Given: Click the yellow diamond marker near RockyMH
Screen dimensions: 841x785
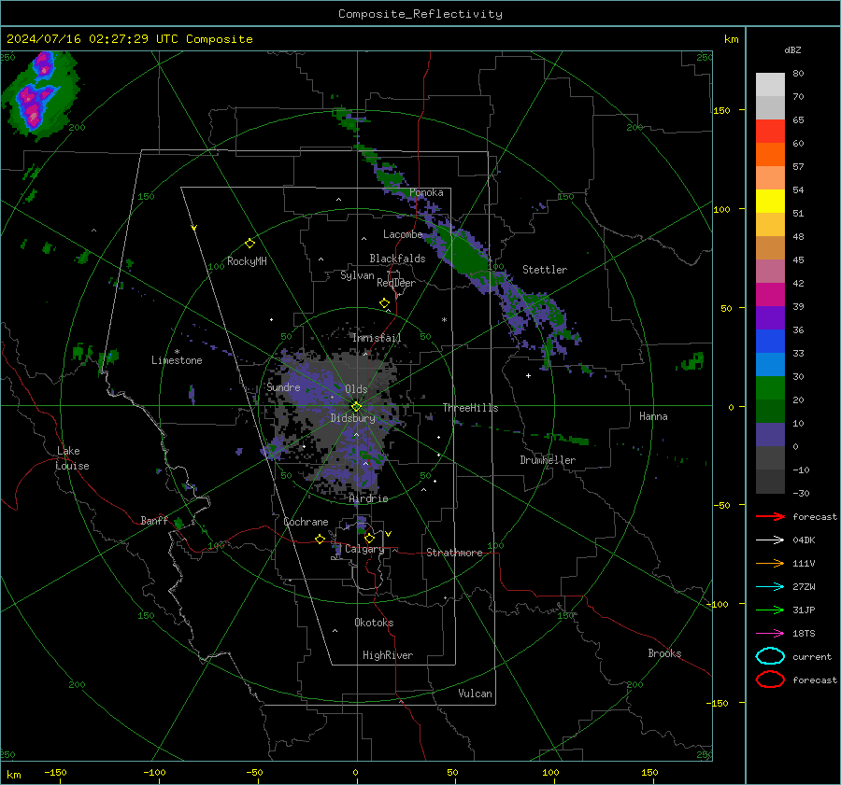Looking at the screenshot, I should coord(249,244).
